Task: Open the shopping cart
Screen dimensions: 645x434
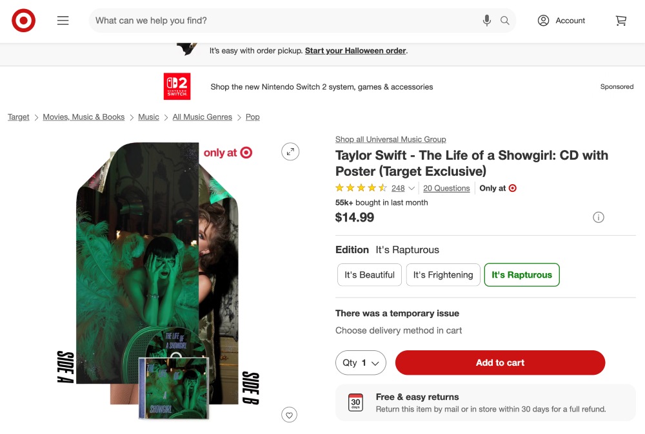Action: pyautogui.click(x=621, y=21)
